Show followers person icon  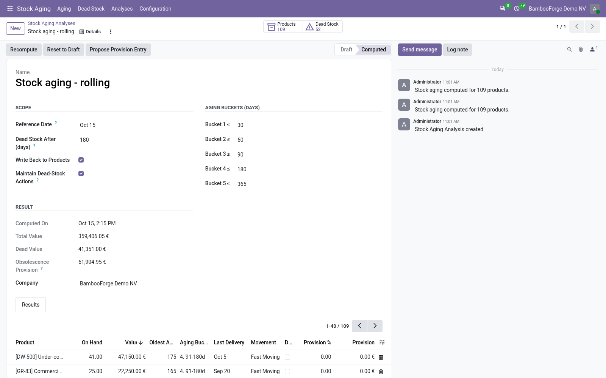(594, 49)
